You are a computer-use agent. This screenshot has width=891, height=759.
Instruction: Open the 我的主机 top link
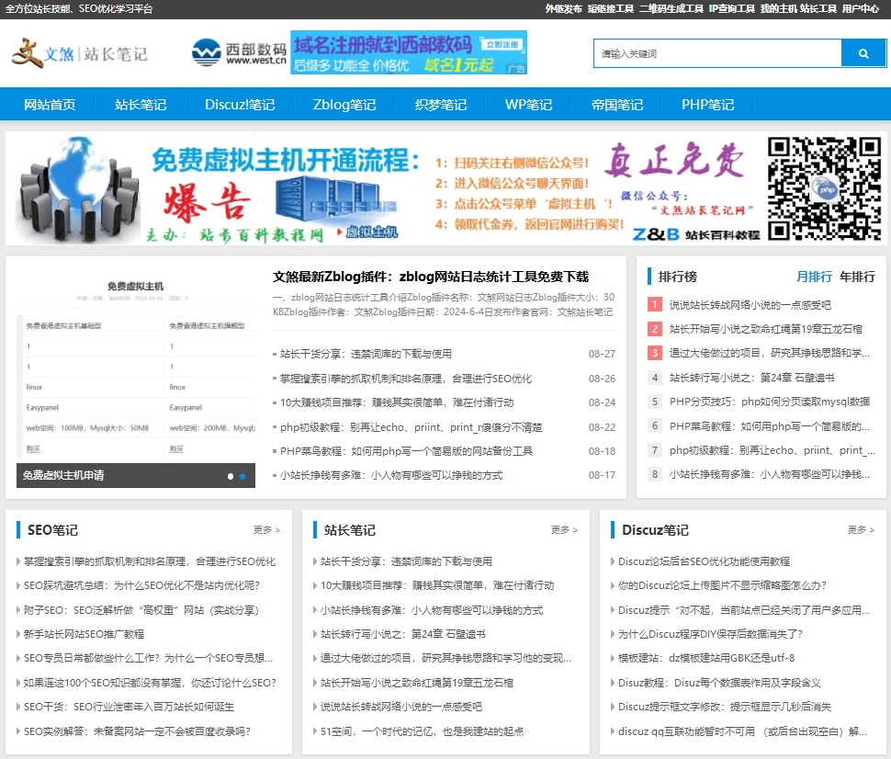pyautogui.click(x=779, y=8)
